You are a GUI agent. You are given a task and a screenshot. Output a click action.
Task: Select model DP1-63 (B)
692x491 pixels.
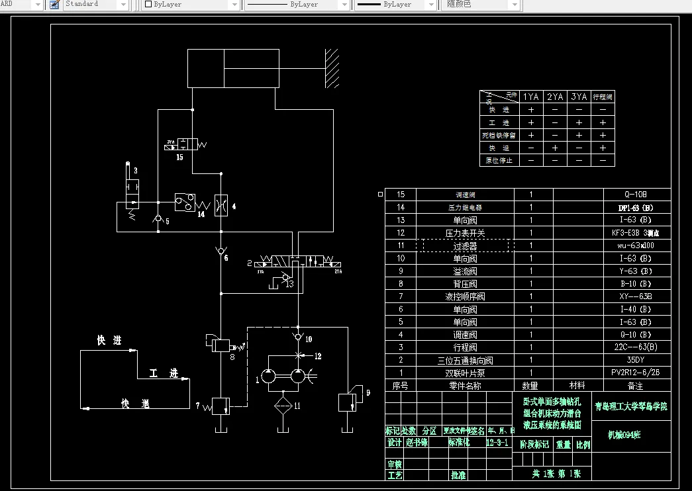(x=636, y=207)
